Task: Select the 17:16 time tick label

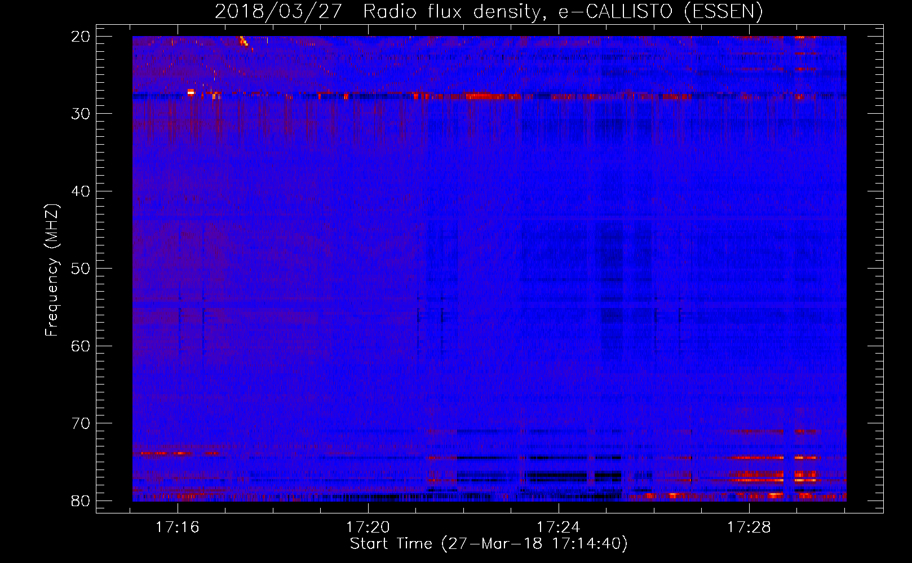Action: [x=178, y=528]
